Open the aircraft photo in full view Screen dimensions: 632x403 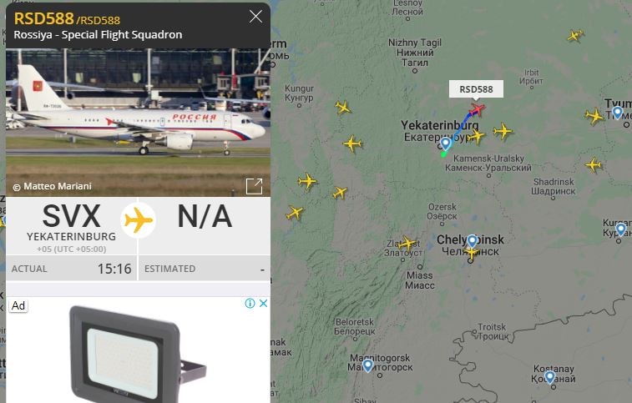tap(255, 186)
